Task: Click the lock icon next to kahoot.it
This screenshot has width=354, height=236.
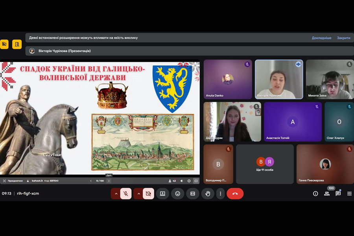Action: (x=28, y=181)
